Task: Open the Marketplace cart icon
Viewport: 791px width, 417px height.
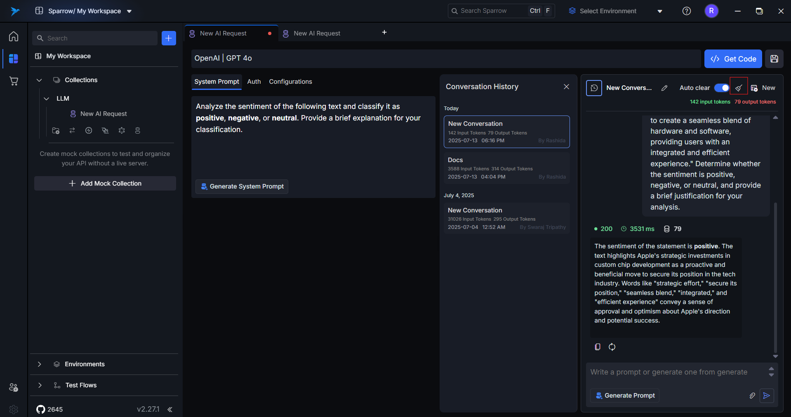Action: (x=14, y=81)
